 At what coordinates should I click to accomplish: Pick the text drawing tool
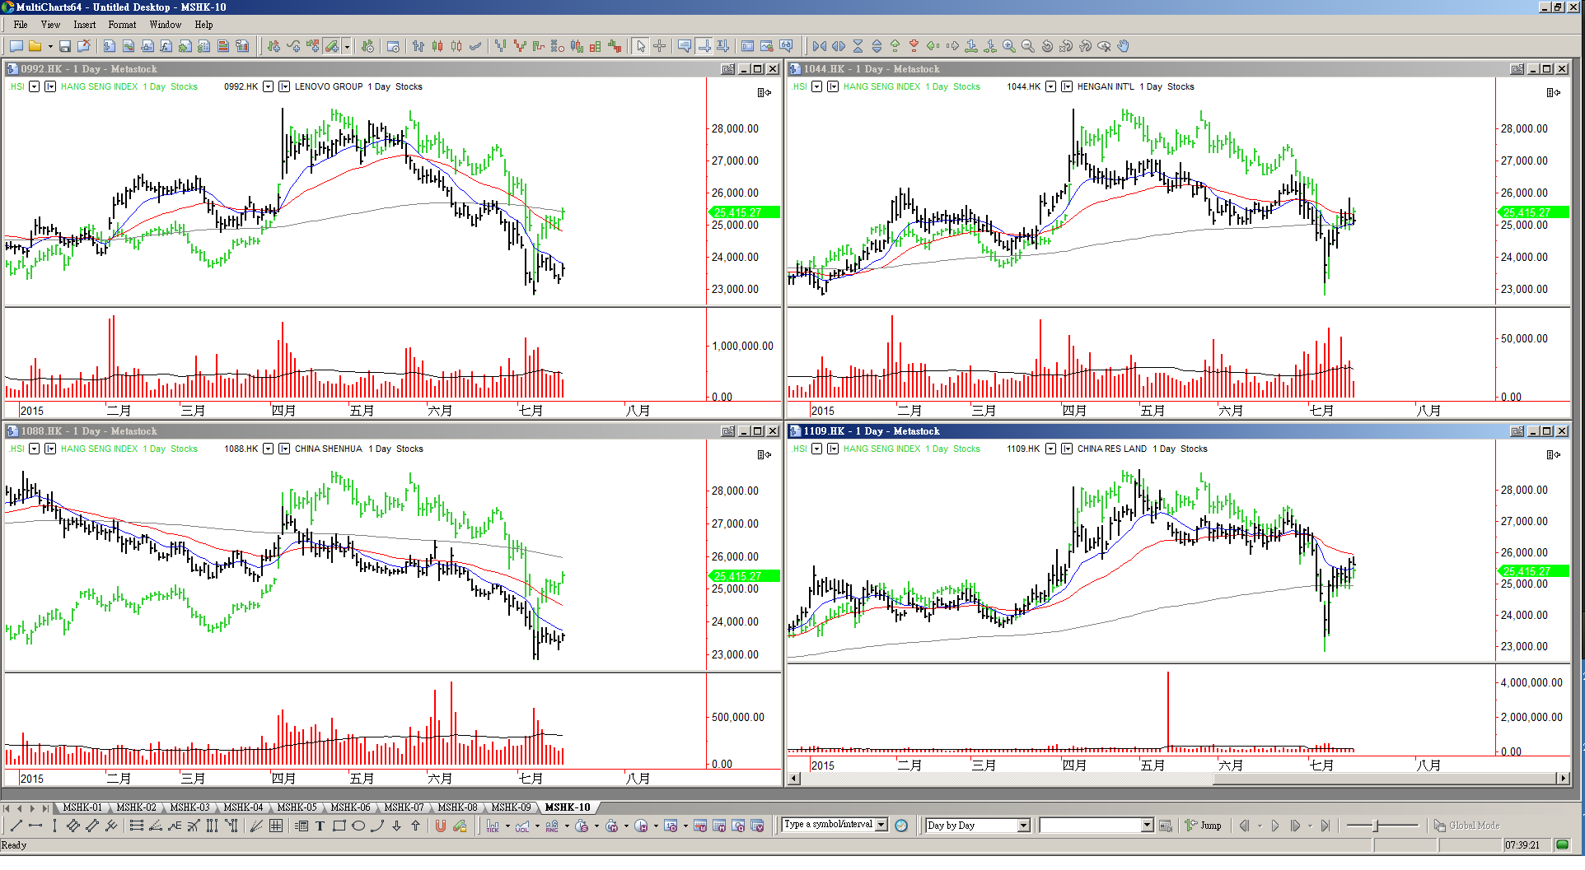320,826
